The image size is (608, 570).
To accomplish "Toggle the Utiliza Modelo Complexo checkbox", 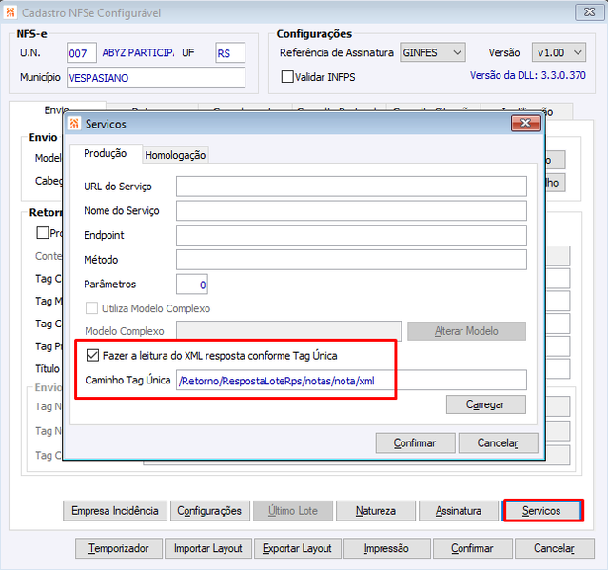I will [91, 308].
